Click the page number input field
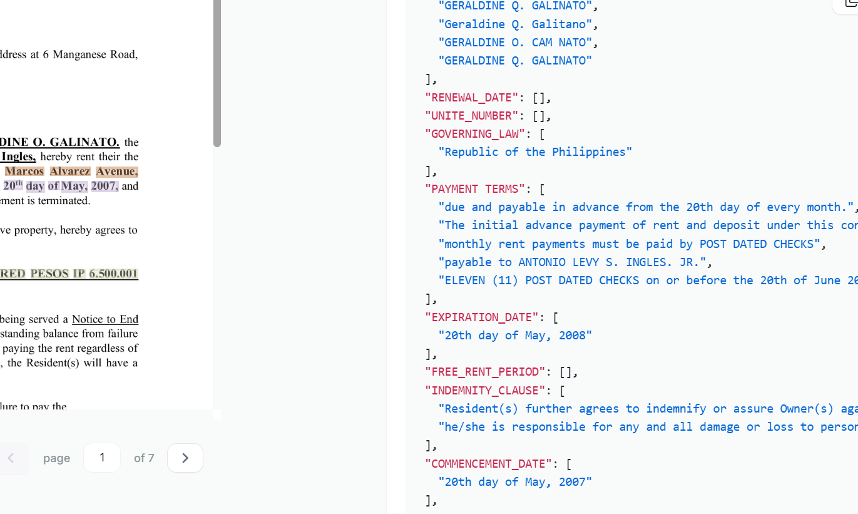Screen dimensions: 858x514 [x=102, y=458]
